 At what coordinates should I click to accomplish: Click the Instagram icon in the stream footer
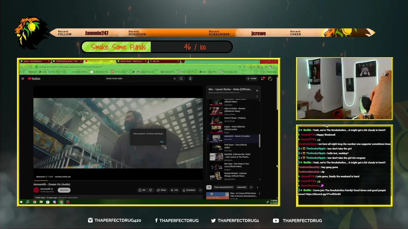point(90,220)
